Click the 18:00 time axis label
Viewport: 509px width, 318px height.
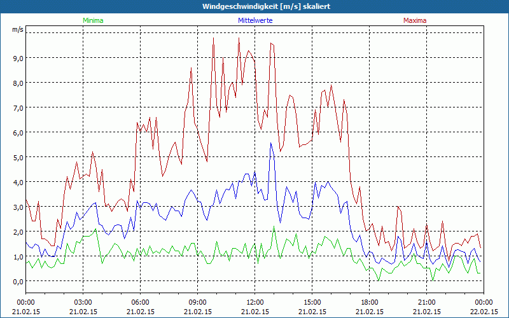click(x=370, y=303)
